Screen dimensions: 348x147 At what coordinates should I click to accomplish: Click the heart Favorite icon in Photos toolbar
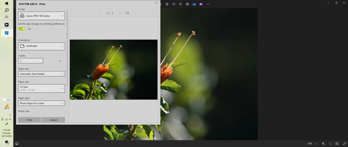pyautogui.click(x=174, y=4)
